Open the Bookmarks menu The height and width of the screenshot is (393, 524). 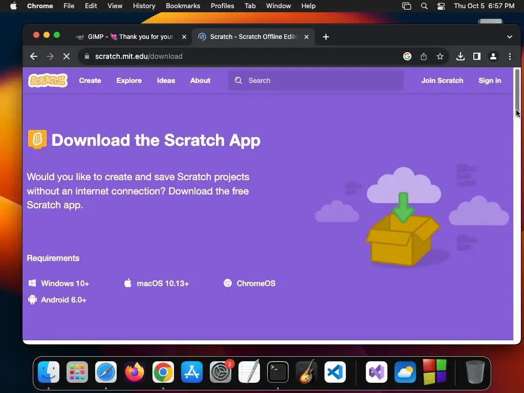click(x=183, y=6)
